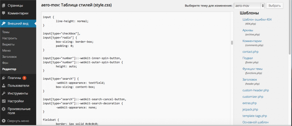Open the contact.php template file
Viewport: 292px width, 126px height.
coord(250,52)
